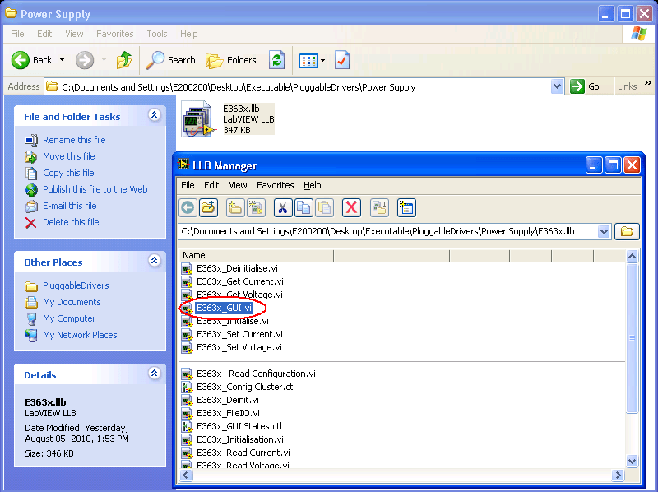The width and height of the screenshot is (658, 492).
Task: Click the checkmark page icon in Explorer toolbar
Action: 342,60
